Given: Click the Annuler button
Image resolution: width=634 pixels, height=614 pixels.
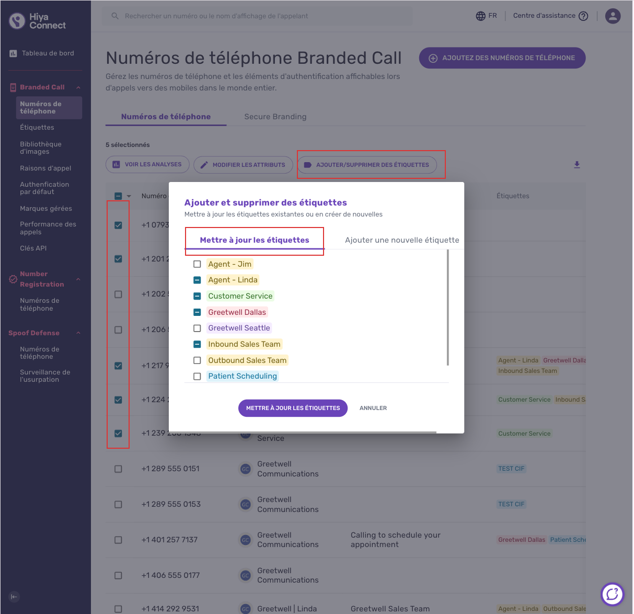Looking at the screenshot, I should [x=373, y=408].
